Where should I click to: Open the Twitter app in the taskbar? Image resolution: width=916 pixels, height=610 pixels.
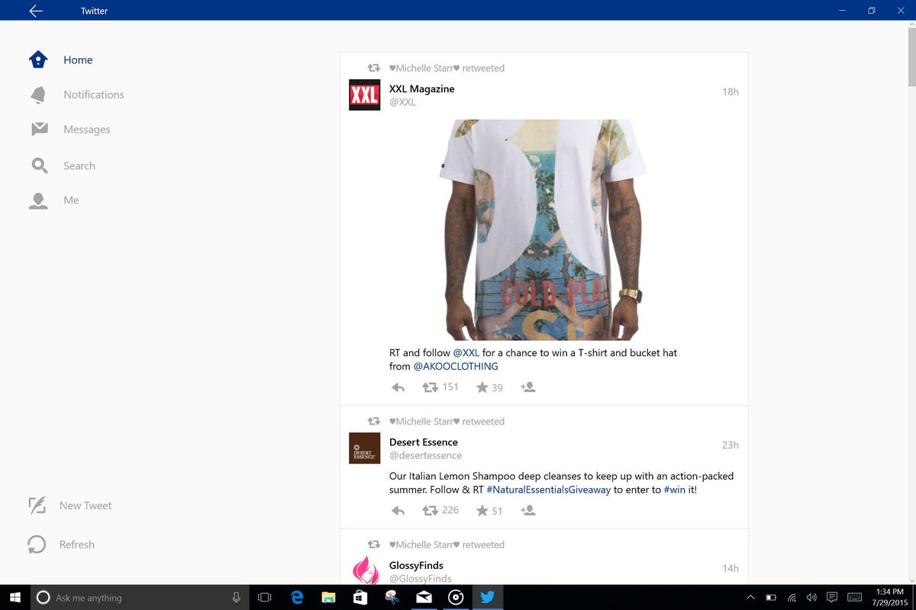(488, 598)
